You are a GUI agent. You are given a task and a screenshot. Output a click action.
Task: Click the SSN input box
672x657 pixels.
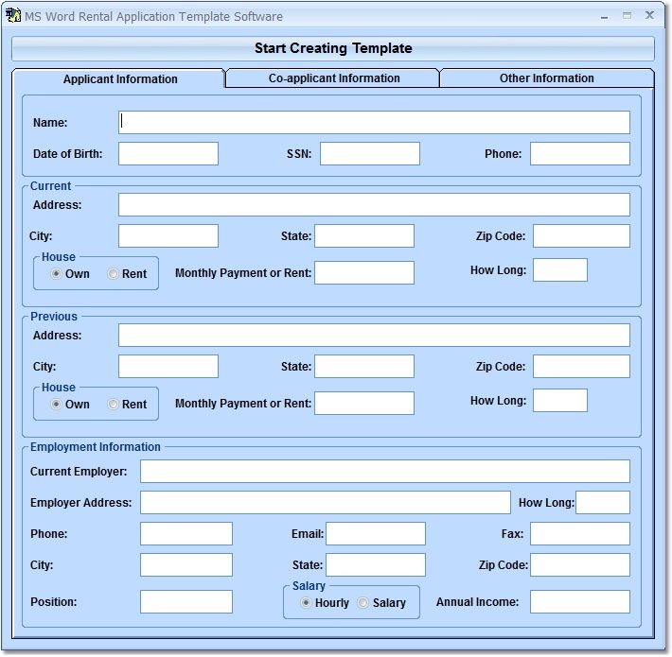click(x=370, y=154)
